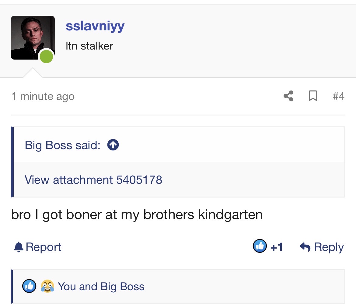Open the 'You and Big Boss' reactions list
Image resolution: width=356 pixels, height=306 pixels.
(101, 287)
